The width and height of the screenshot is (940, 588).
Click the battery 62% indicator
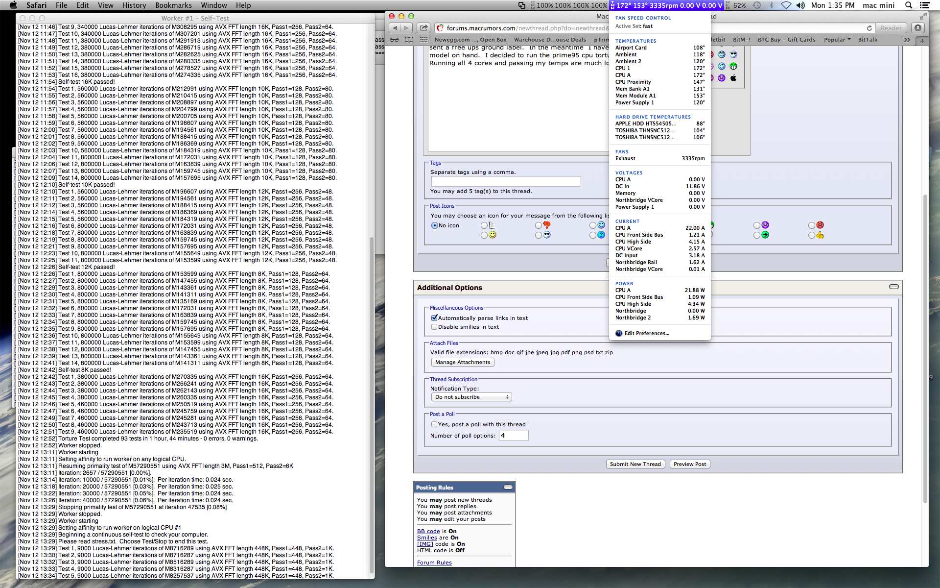tap(736, 5)
